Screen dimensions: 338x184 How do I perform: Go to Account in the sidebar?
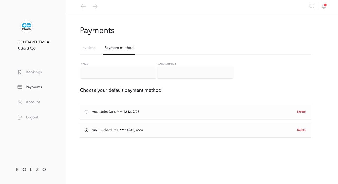[33, 102]
